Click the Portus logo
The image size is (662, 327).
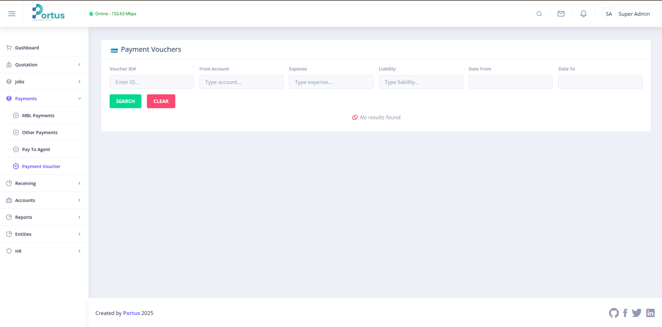coord(48,13)
